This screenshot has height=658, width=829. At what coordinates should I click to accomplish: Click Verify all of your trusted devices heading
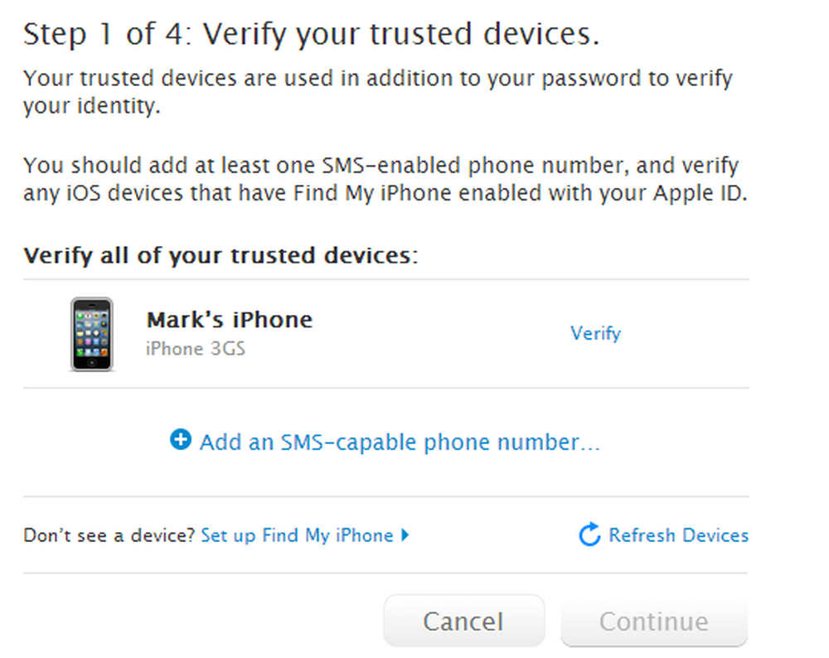(x=221, y=256)
